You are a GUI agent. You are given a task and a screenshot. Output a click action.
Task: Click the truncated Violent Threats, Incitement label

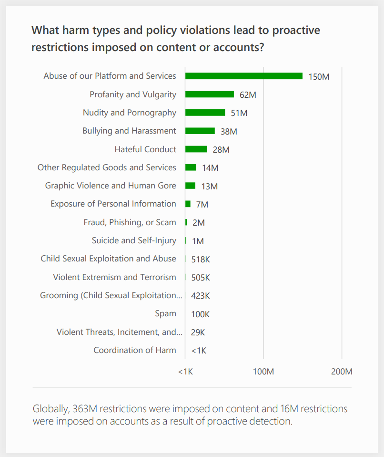coord(119,332)
